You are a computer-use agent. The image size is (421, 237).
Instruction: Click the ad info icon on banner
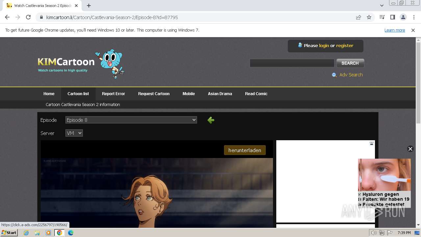pos(371,144)
